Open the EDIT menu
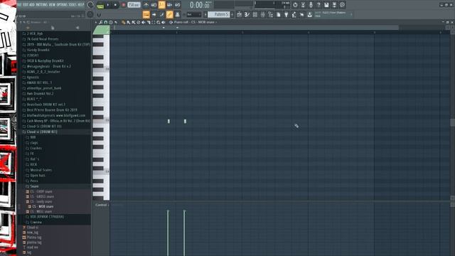 tap(26, 5)
